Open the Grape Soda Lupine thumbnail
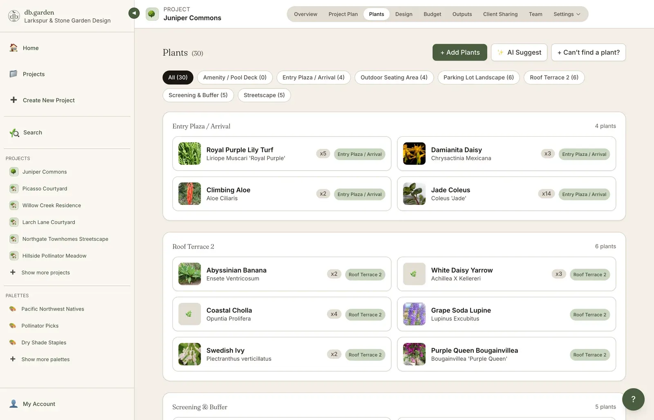654x420 pixels. [x=414, y=314]
